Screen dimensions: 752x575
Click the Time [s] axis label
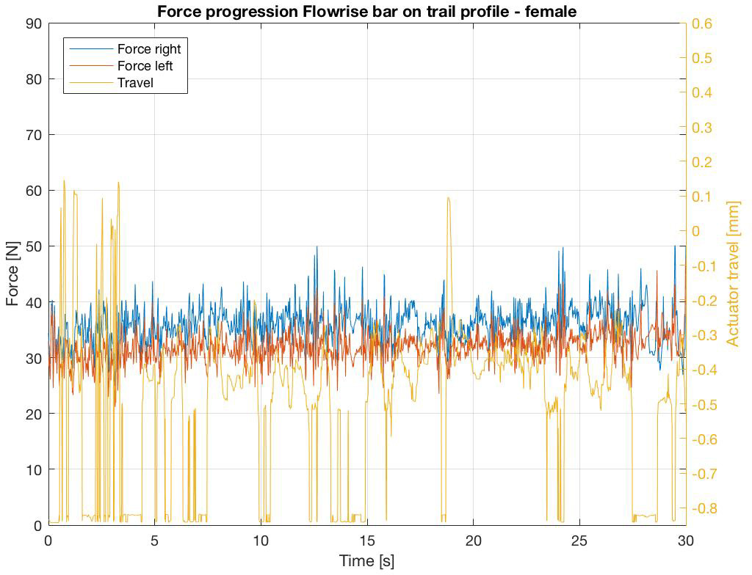click(367, 560)
